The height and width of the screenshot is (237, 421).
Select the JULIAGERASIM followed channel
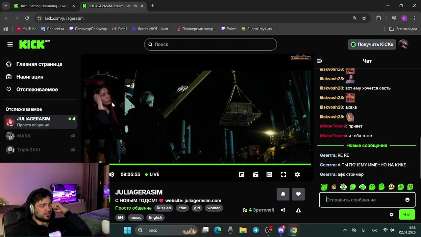(40, 122)
